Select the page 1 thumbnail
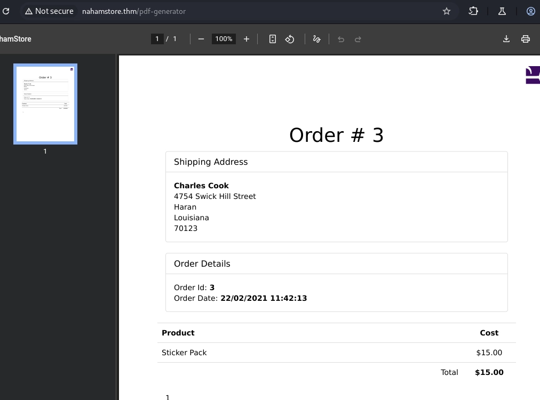The width and height of the screenshot is (540, 400). (45, 104)
